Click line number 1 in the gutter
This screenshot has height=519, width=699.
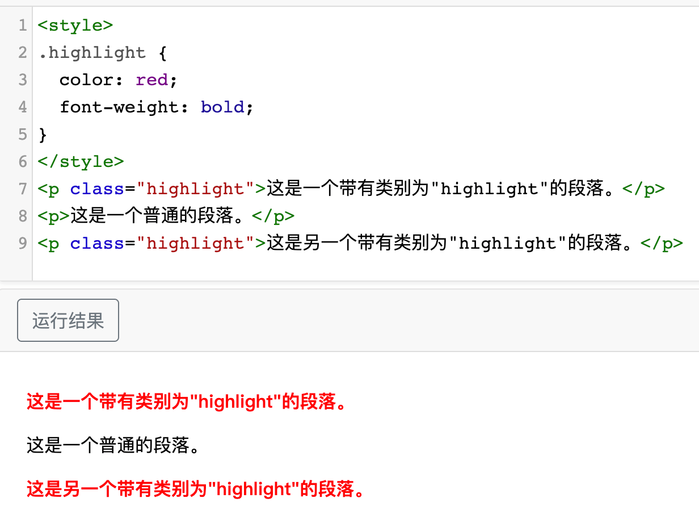(x=23, y=26)
